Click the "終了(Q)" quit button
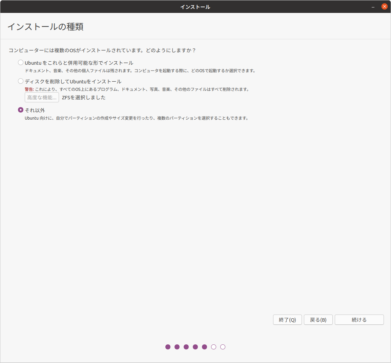Viewport: 391px width, 363px height. tap(287, 320)
